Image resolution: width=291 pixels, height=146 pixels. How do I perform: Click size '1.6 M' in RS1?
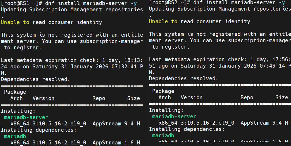[132, 143]
